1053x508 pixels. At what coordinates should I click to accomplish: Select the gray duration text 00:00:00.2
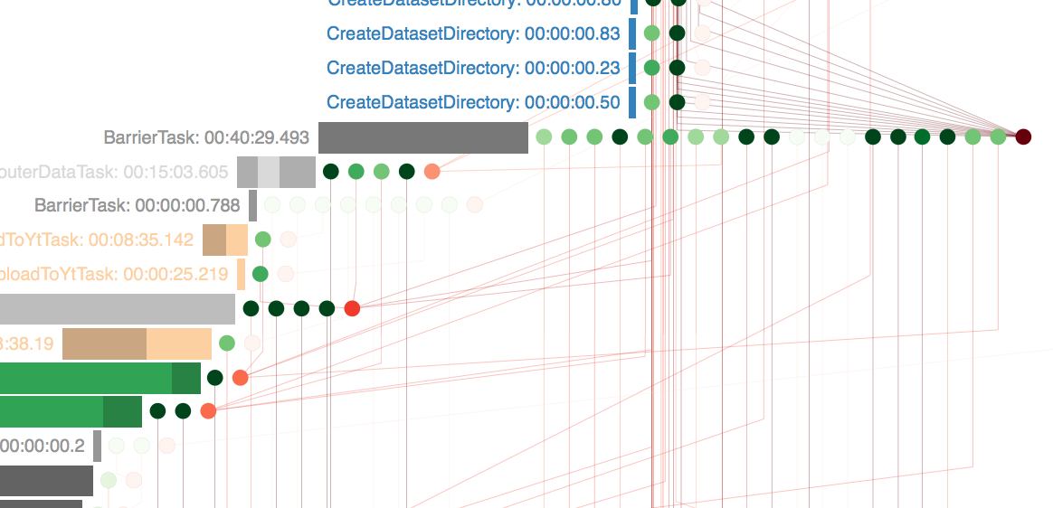tap(43, 447)
